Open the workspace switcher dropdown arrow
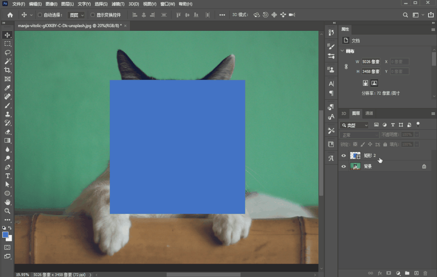 [x=423, y=15]
